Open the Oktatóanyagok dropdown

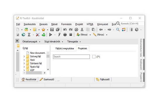point(31,42)
